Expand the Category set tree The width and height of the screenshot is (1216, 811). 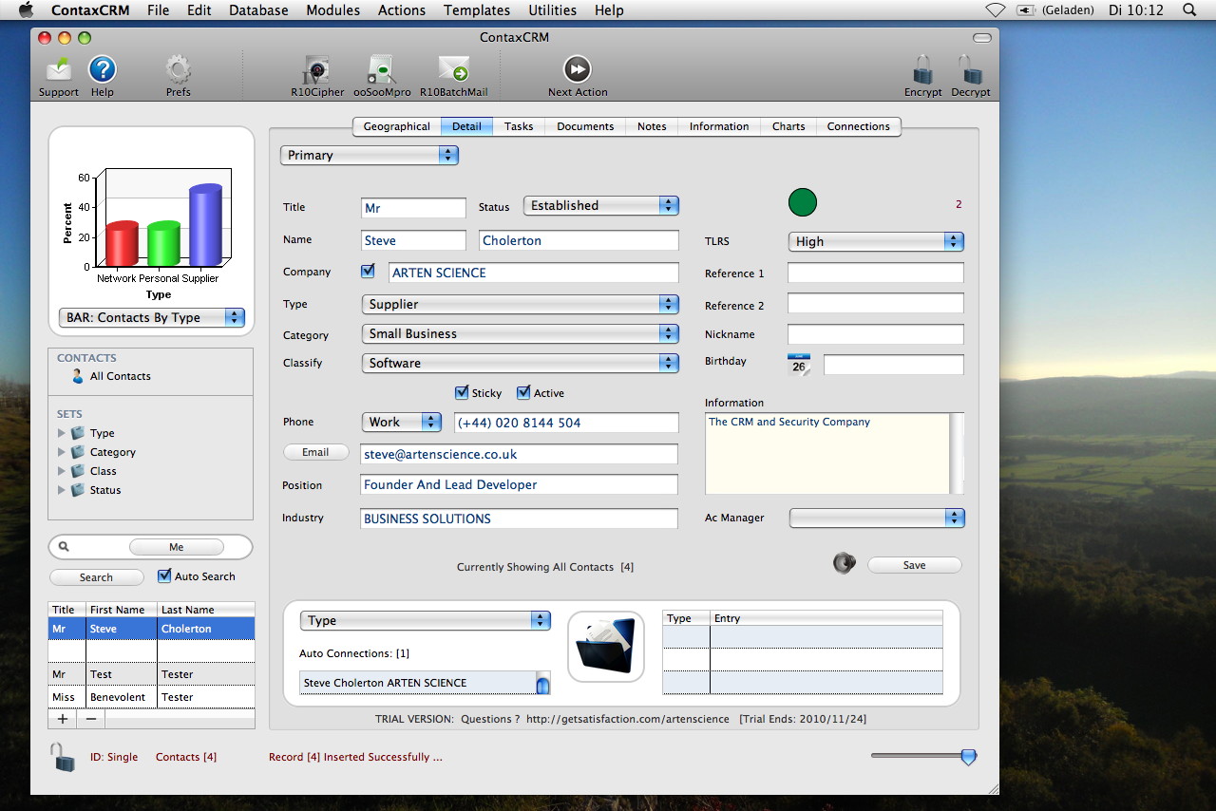(62, 452)
